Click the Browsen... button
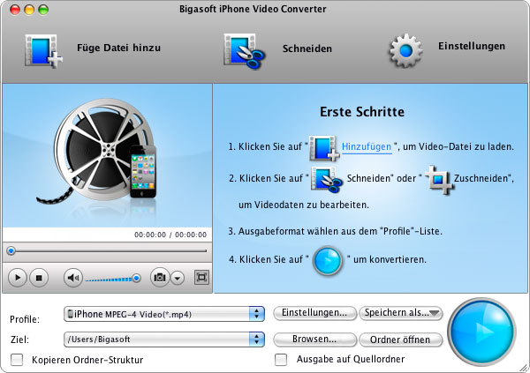Viewport: 530px width, 373px height. pyautogui.click(x=314, y=339)
